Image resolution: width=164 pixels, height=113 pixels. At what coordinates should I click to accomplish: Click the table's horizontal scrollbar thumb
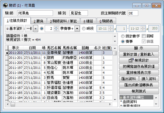coord(13,104)
